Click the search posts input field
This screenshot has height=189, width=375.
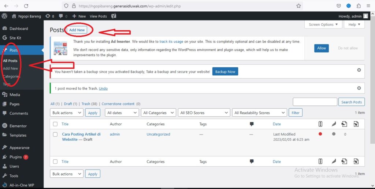coord(315,102)
